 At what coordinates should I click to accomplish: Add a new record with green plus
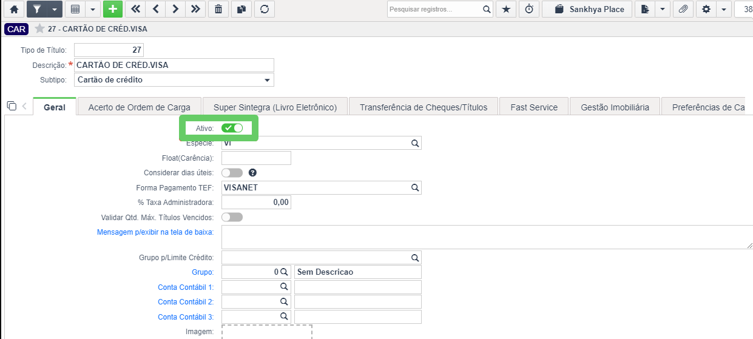point(112,9)
